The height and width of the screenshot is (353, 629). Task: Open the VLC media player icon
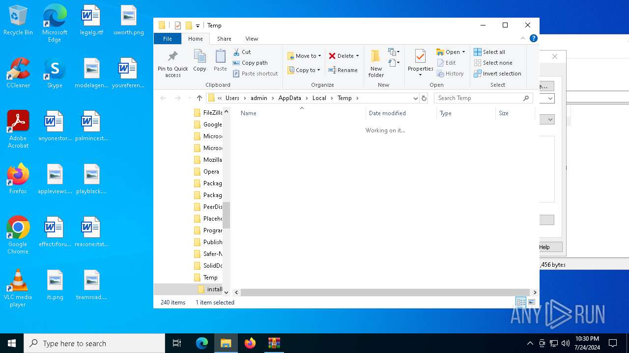point(18,288)
